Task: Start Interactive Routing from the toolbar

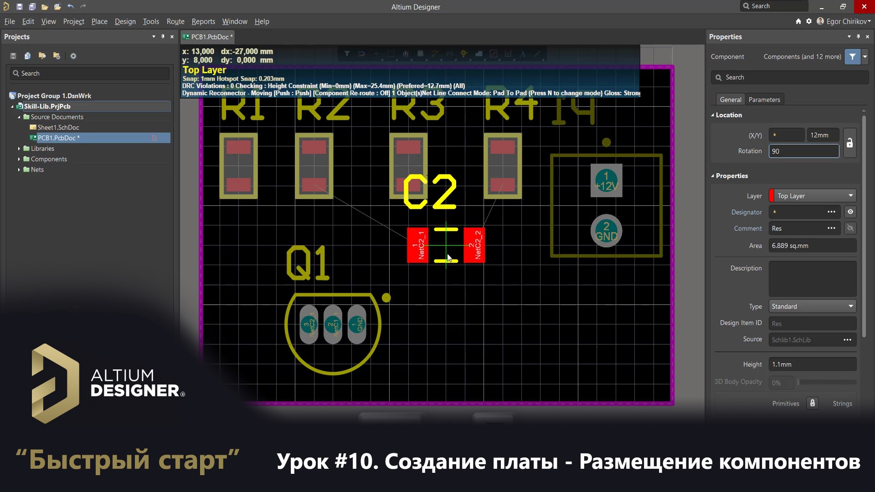Action: coord(435,54)
